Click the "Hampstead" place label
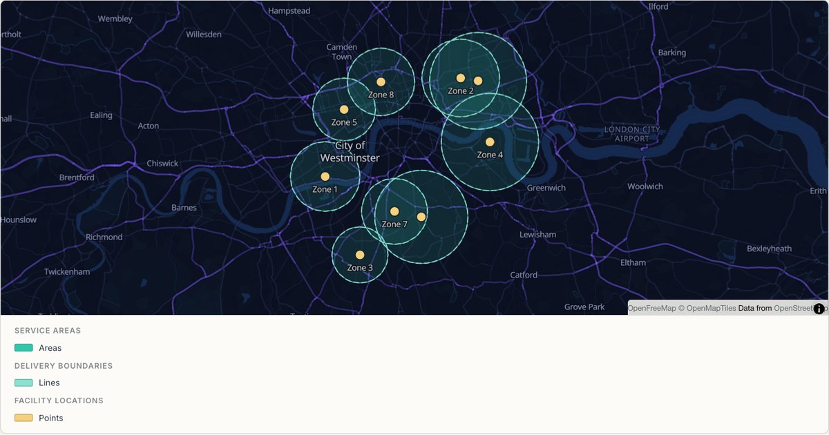The height and width of the screenshot is (435, 829). 289,11
